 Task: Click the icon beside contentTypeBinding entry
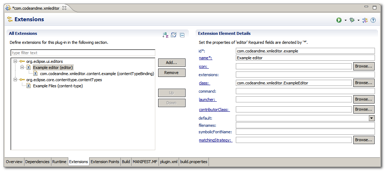(36, 73)
